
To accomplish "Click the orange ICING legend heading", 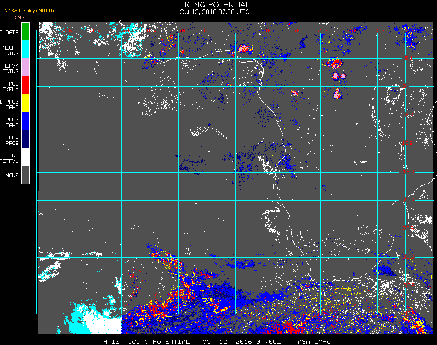I will click(x=18, y=17).
